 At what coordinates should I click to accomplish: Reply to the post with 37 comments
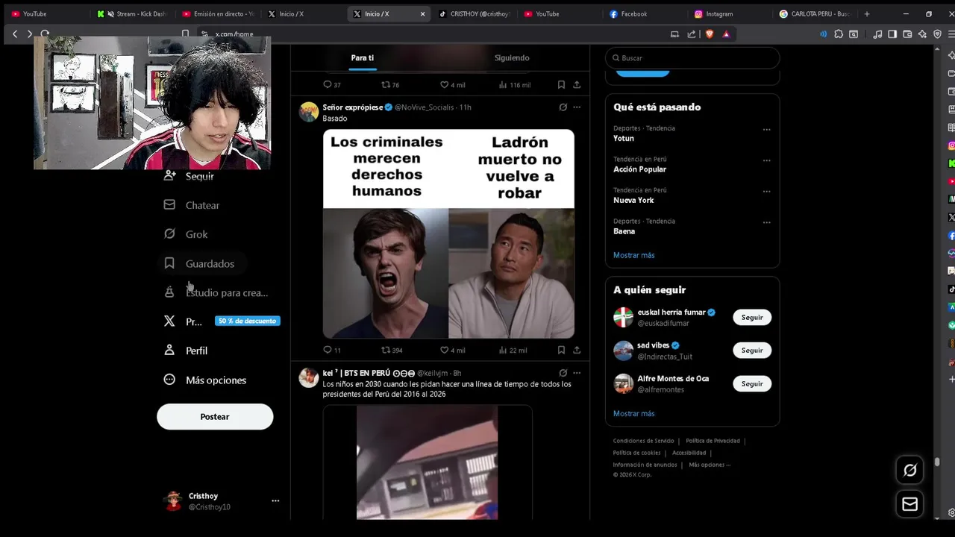(331, 85)
